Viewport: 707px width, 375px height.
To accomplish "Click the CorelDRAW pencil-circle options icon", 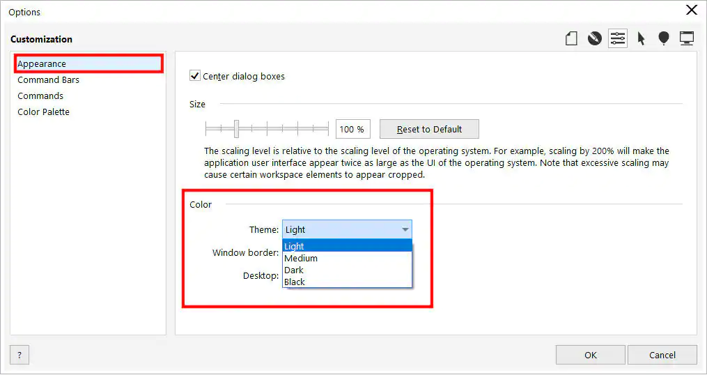I will pyautogui.click(x=594, y=39).
